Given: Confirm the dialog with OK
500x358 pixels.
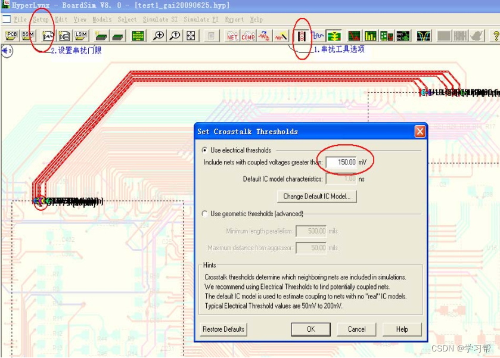Looking at the screenshot, I should (311, 329).
